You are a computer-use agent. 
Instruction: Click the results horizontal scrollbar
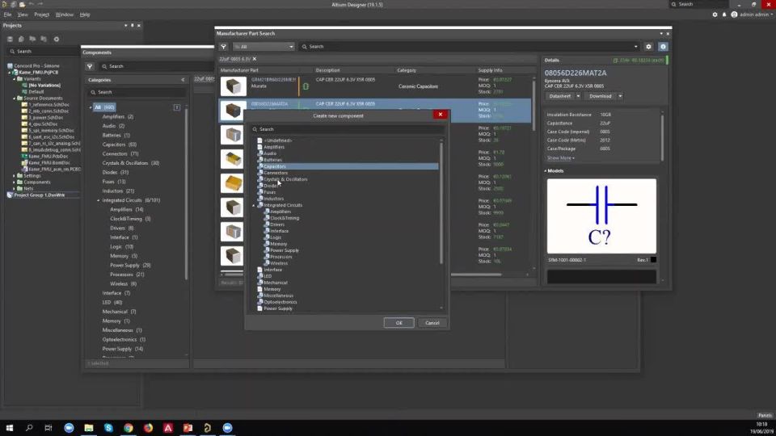coord(475,275)
